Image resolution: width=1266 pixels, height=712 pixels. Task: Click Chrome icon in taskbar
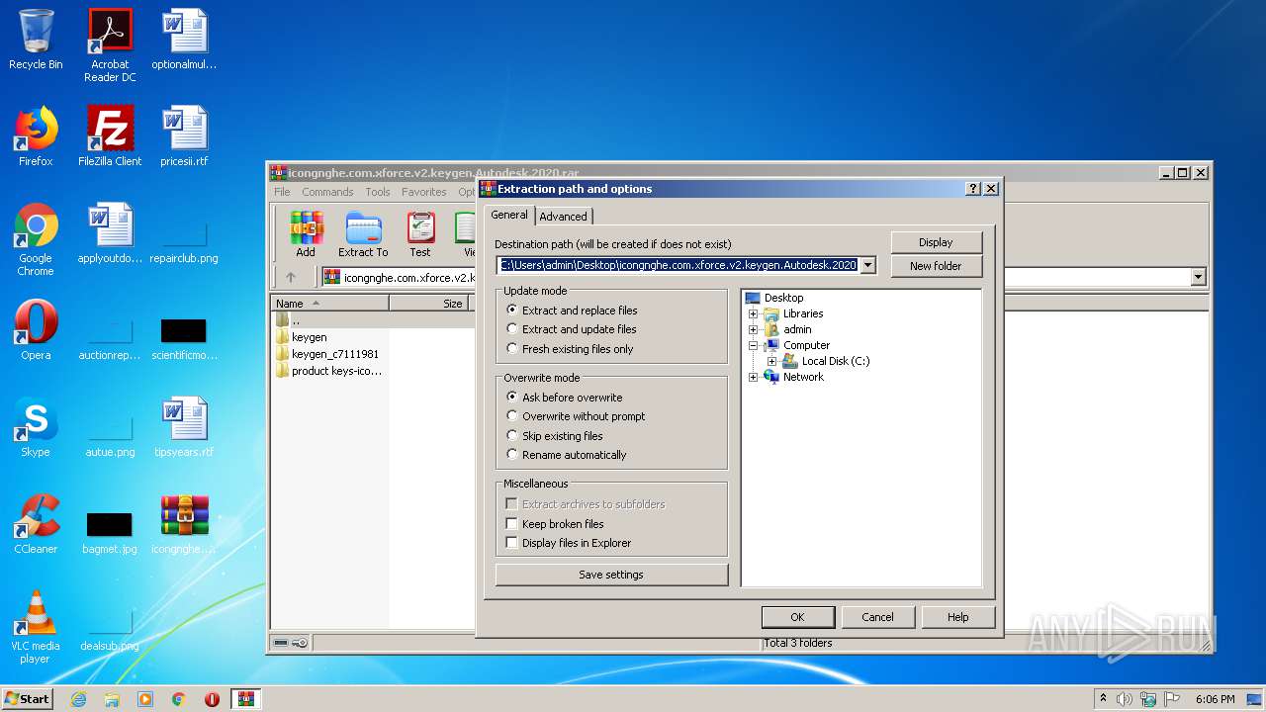tap(179, 699)
